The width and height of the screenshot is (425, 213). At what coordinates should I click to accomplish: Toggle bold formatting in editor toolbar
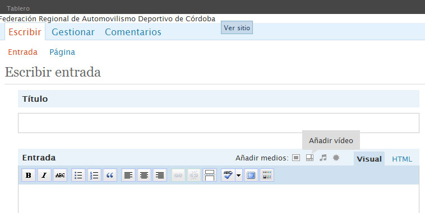coord(29,175)
